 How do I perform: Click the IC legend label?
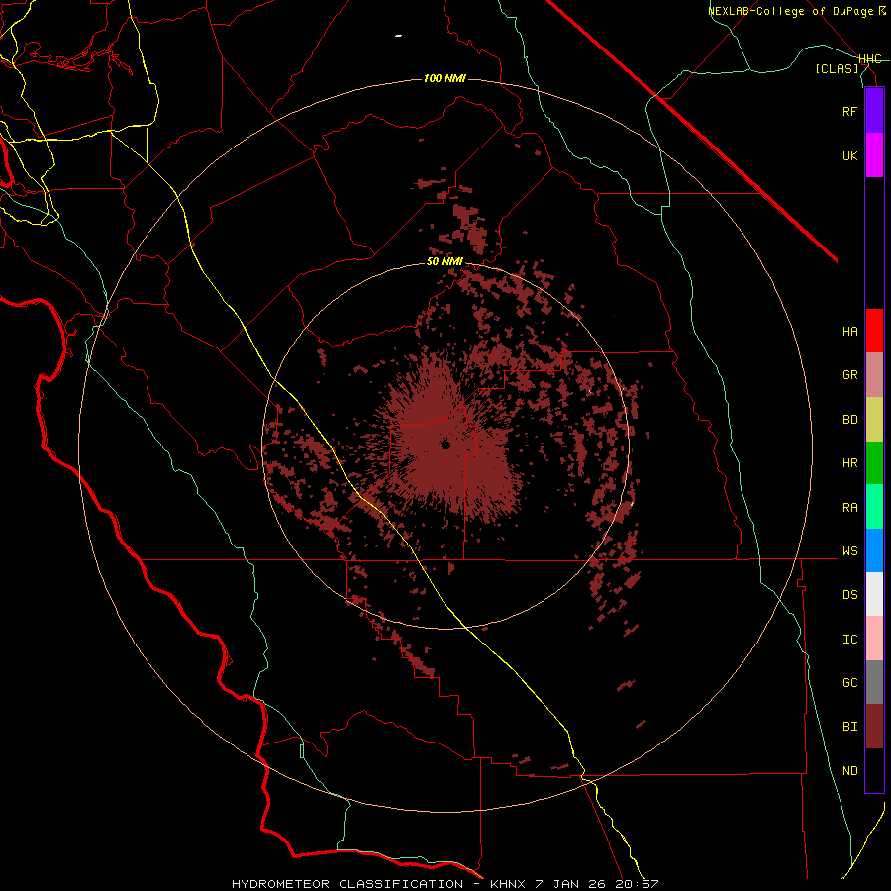tap(849, 640)
